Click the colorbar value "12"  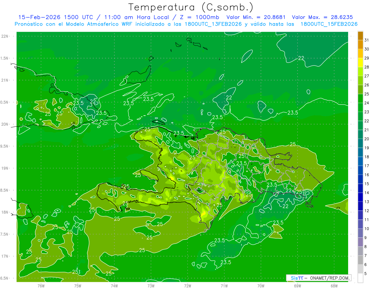click(x=367, y=211)
